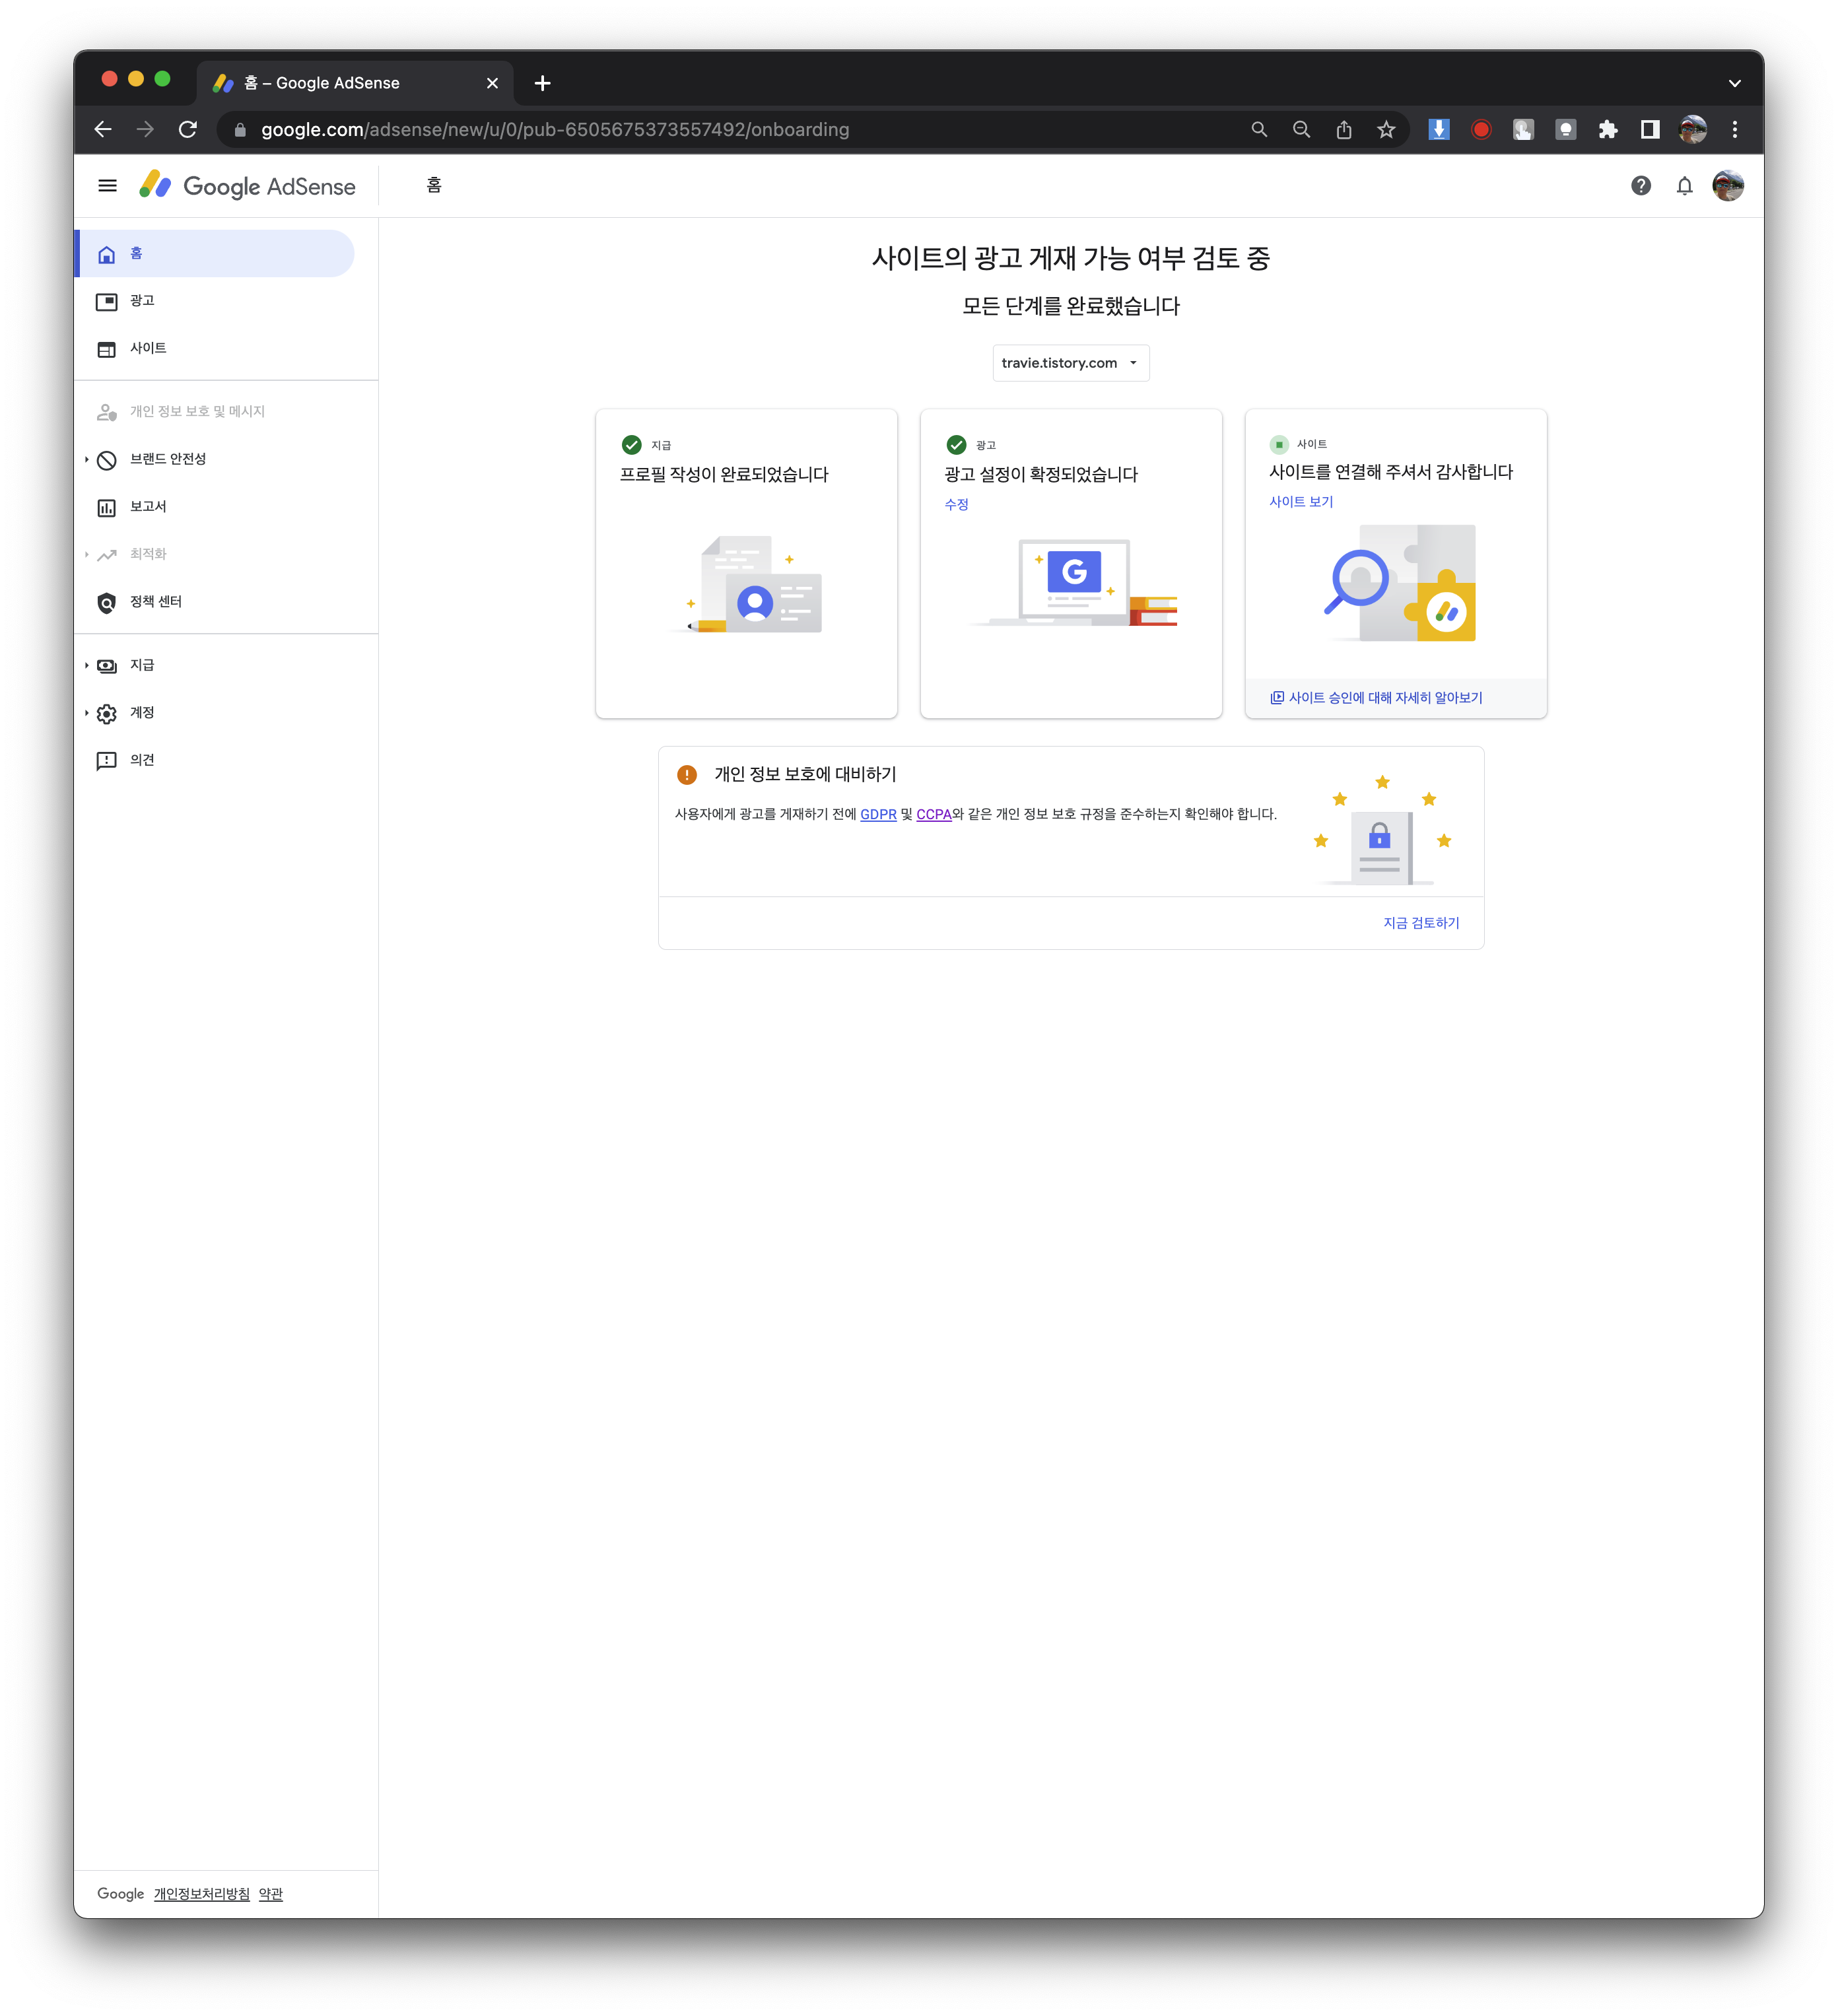
Task: Open the GDPR link in privacy notice
Action: pyautogui.click(x=877, y=814)
